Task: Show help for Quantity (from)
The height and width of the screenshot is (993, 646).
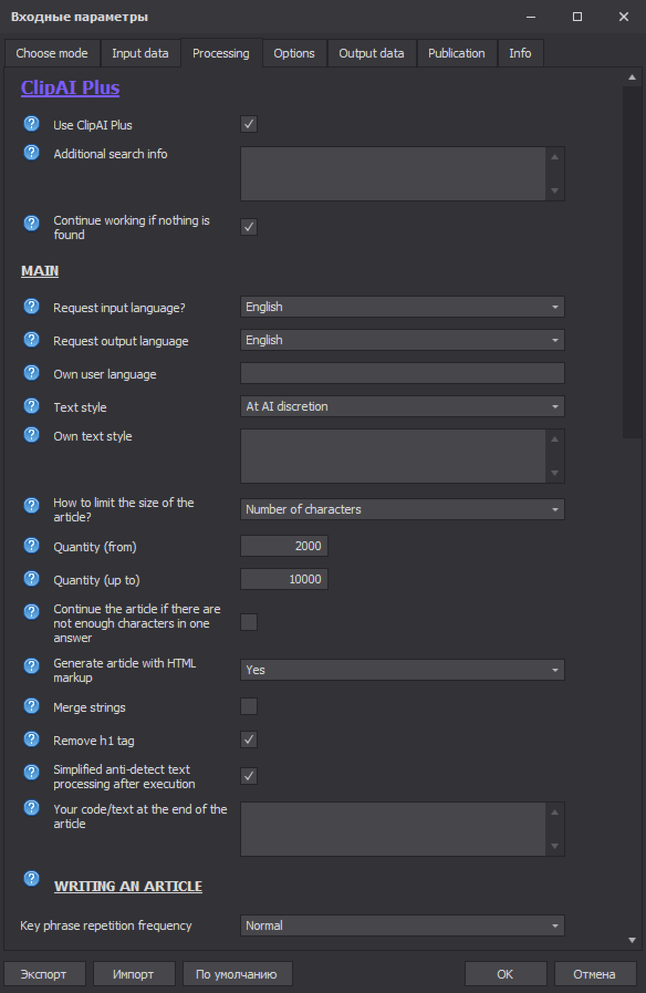Action: click(32, 545)
